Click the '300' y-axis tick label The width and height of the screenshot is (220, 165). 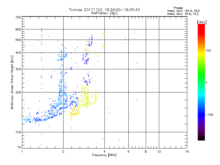[x=18, y=69]
